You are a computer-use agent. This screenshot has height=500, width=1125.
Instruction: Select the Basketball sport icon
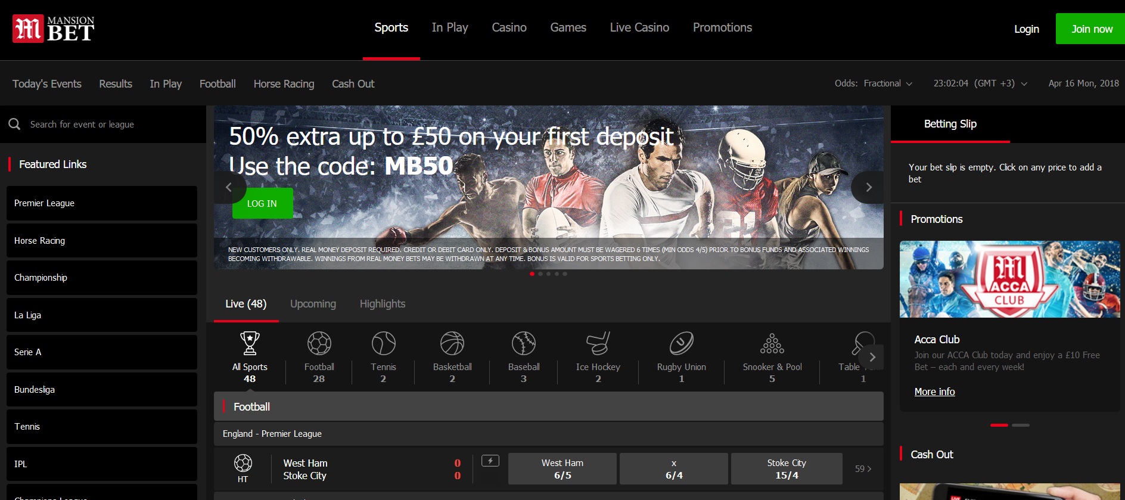(452, 343)
